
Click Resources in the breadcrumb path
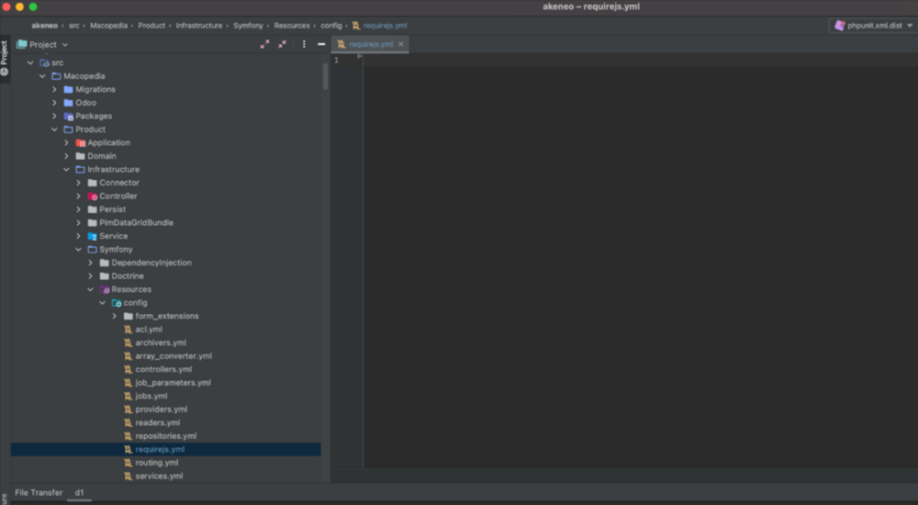click(x=292, y=26)
